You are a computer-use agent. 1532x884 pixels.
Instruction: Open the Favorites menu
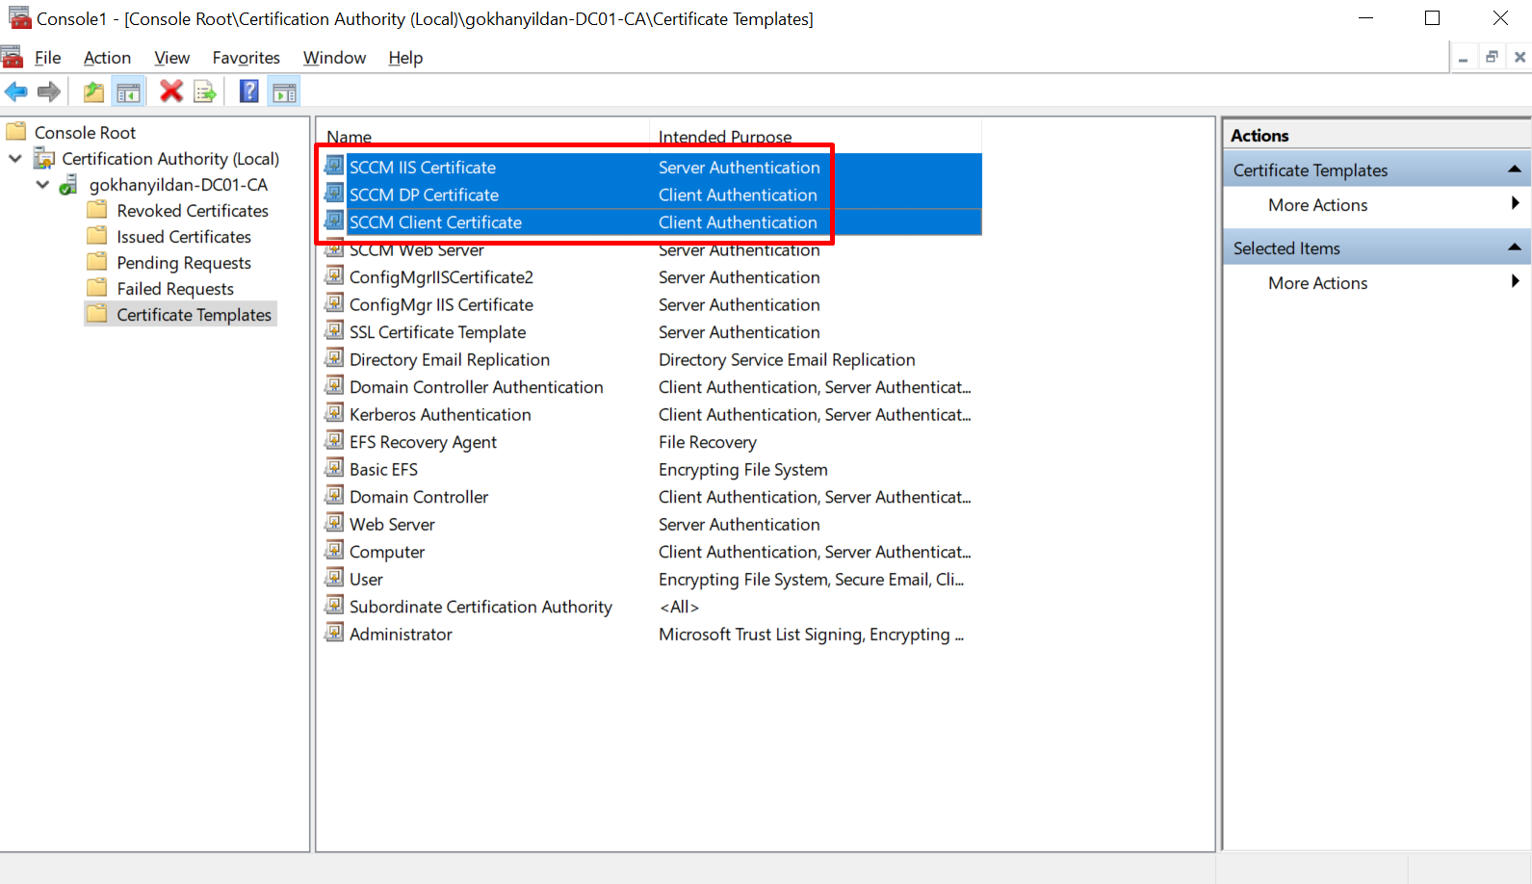(x=247, y=58)
